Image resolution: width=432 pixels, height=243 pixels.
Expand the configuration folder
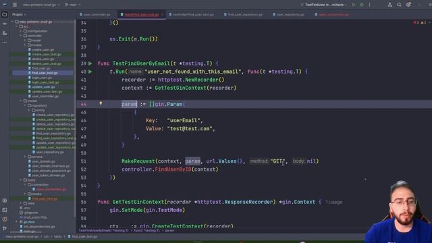click(21, 31)
